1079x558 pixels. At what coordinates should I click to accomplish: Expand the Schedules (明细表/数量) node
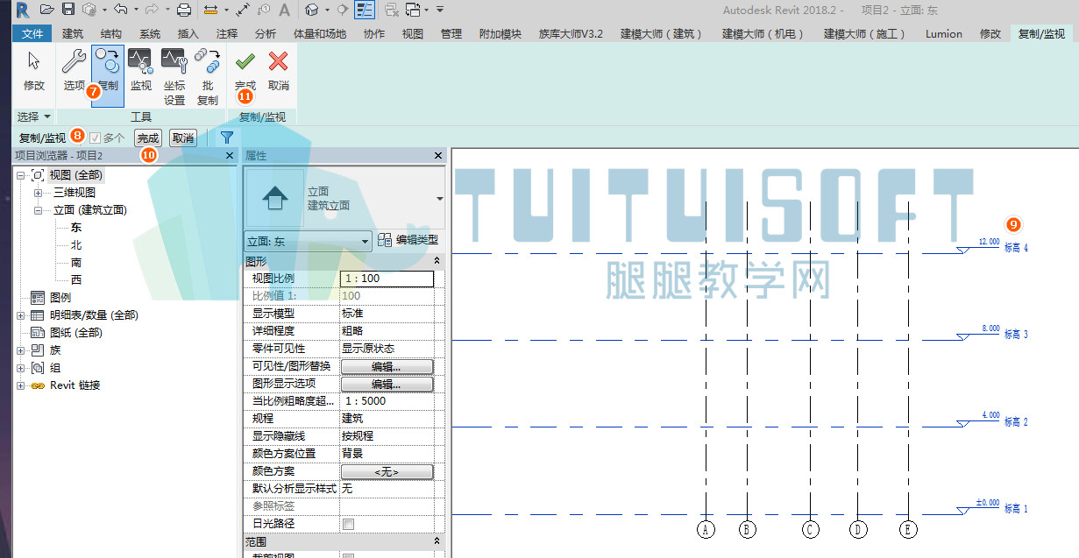(20, 315)
